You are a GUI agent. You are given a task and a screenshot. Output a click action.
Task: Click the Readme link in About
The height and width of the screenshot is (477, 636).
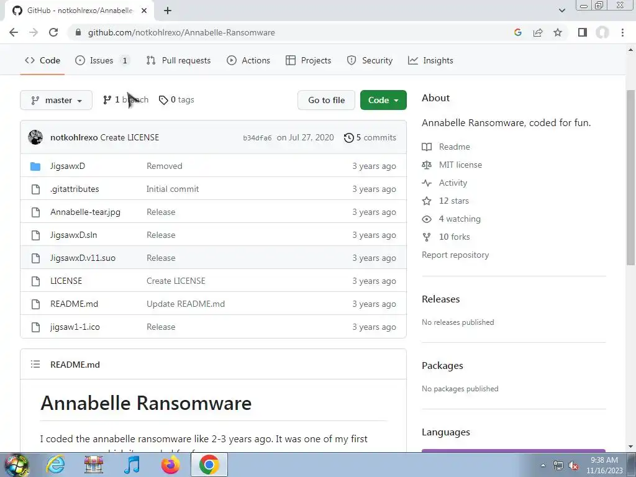point(454,147)
